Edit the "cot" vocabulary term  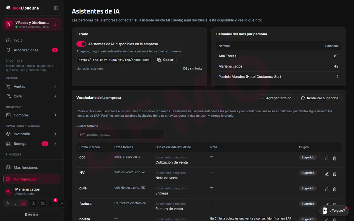pos(327,159)
